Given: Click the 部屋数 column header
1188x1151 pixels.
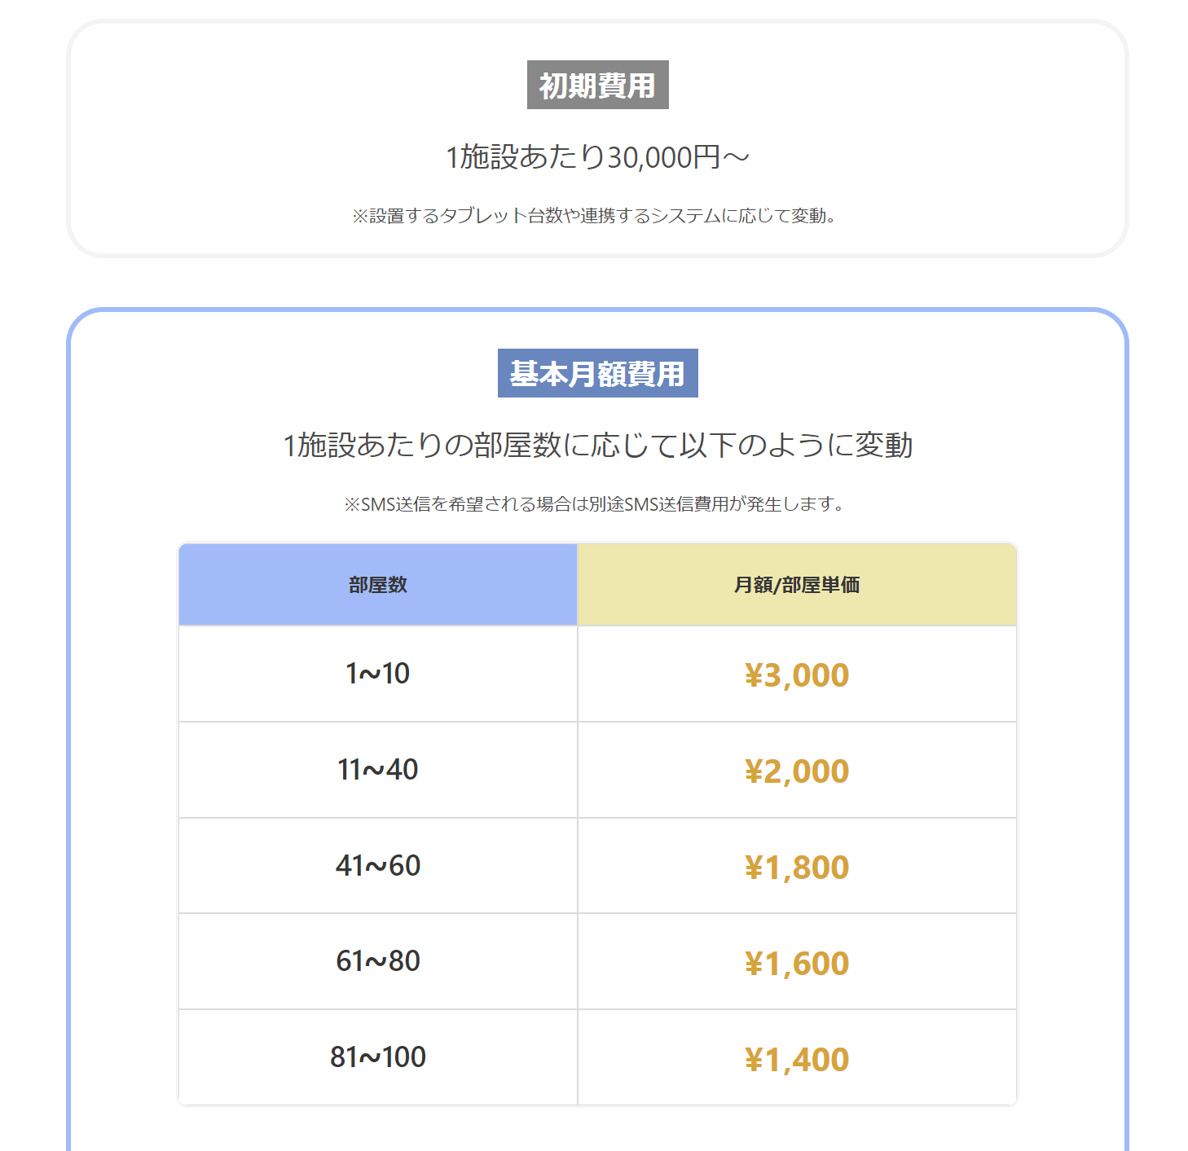Looking at the screenshot, I should [378, 585].
